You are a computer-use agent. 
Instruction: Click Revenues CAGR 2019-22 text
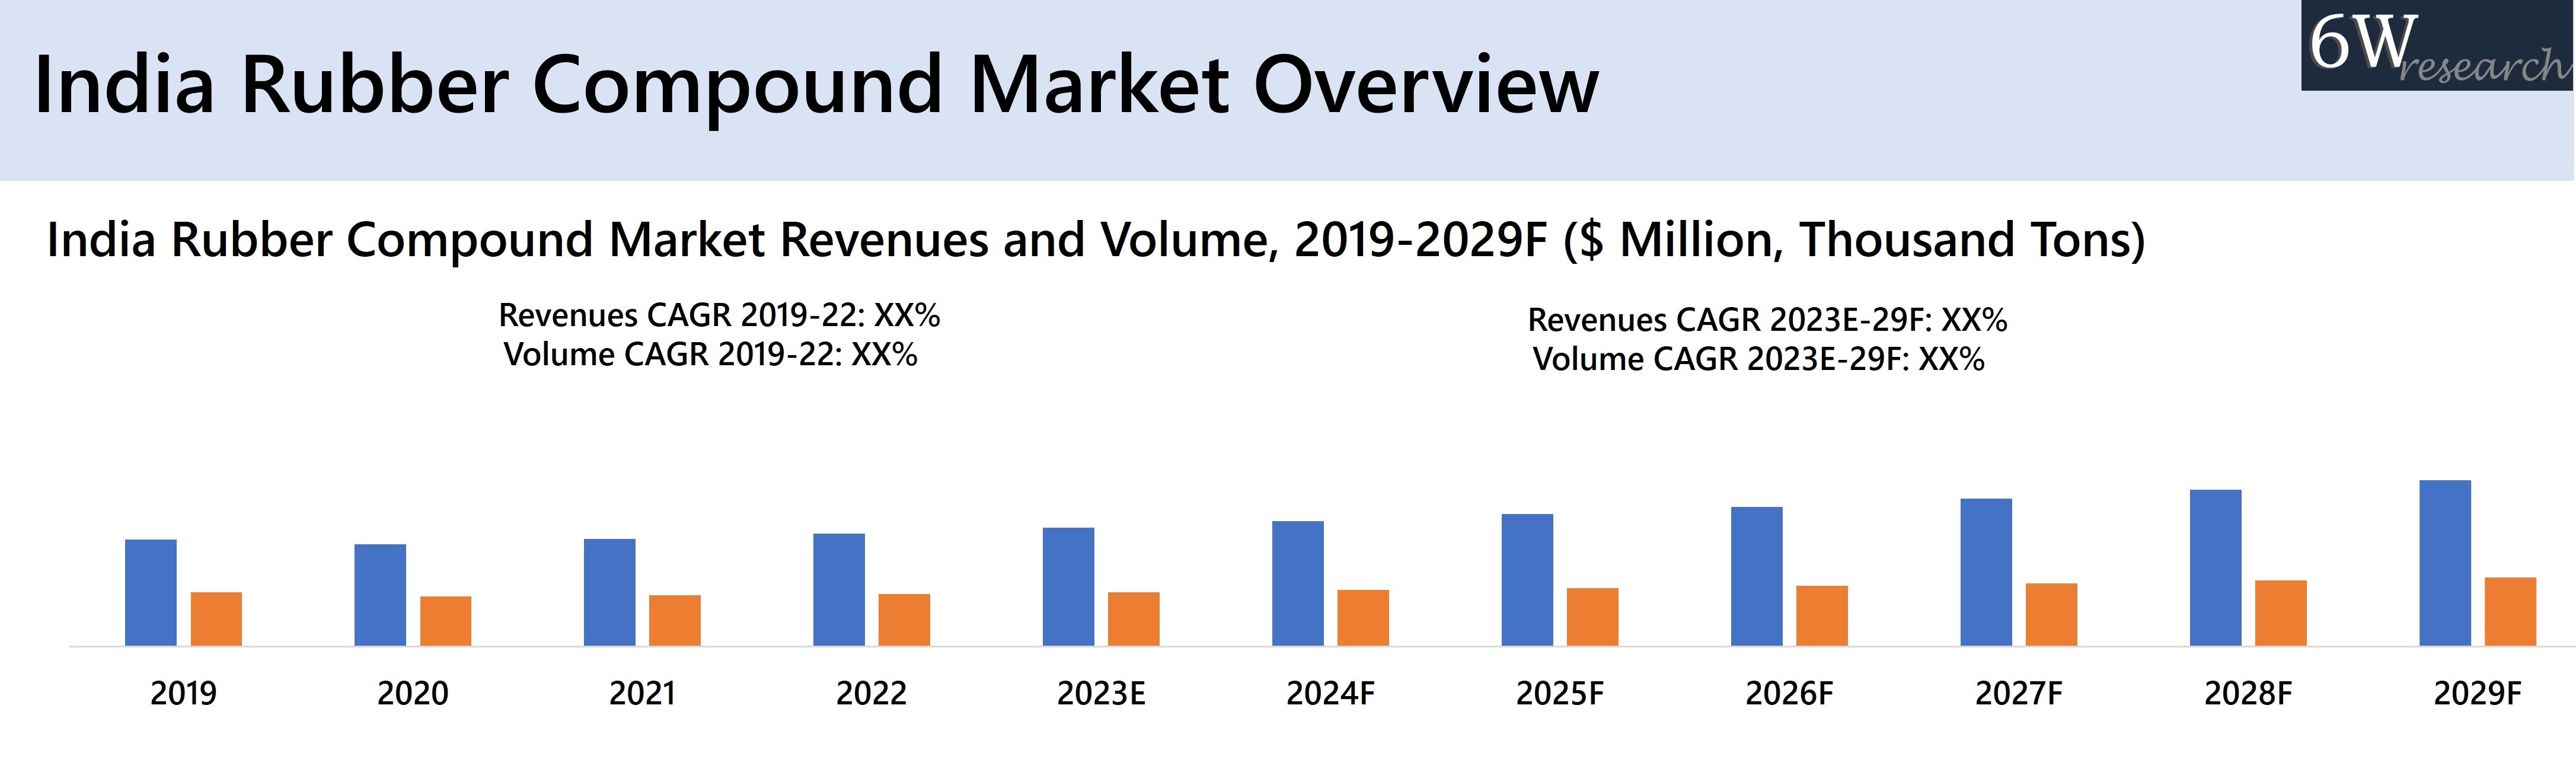719,315
